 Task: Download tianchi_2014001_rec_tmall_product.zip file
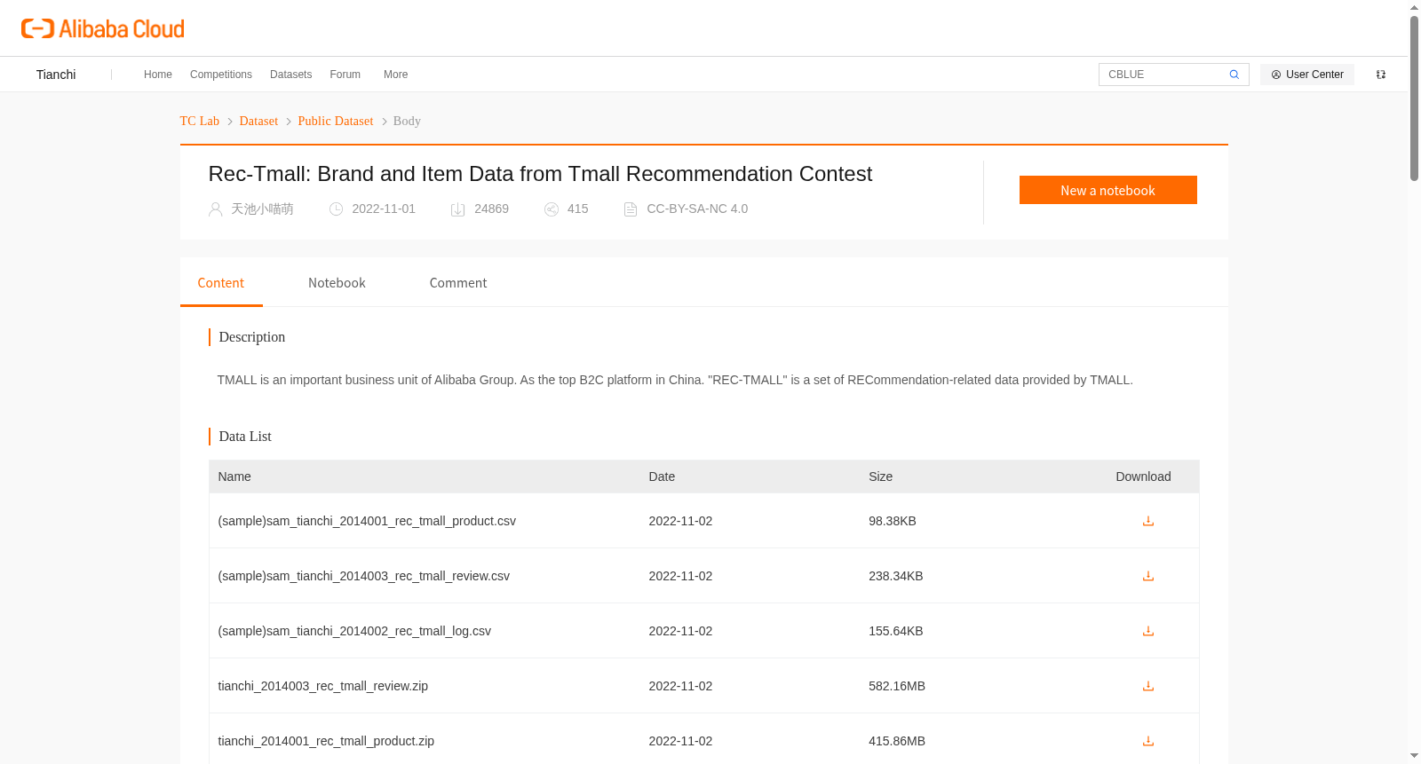click(1147, 741)
